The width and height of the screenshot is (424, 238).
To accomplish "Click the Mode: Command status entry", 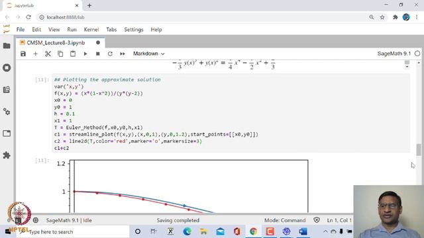I will pyautogui.click(x=285, y=220).
